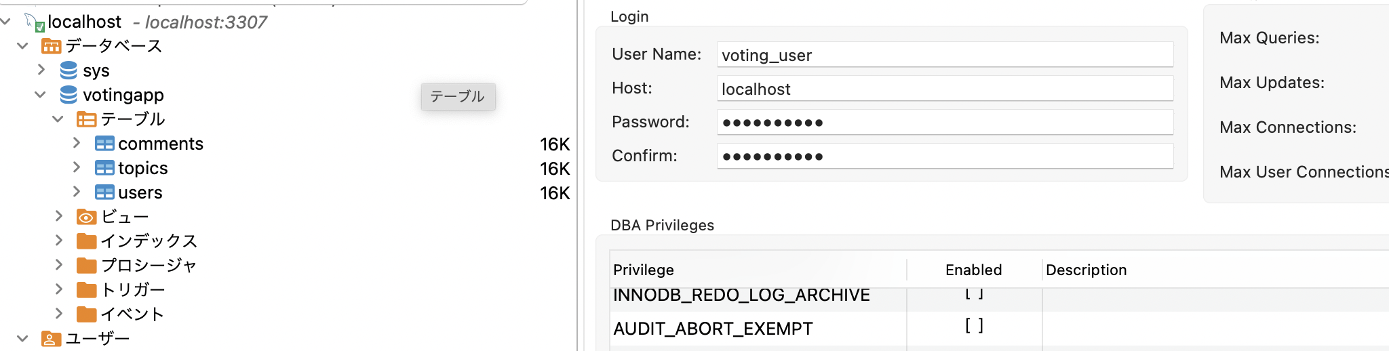Image resolution: width=1389 pixels, height=351 pixels.
Task: Click the ビュー eye folder icon
Action: [x=86, y=217]
